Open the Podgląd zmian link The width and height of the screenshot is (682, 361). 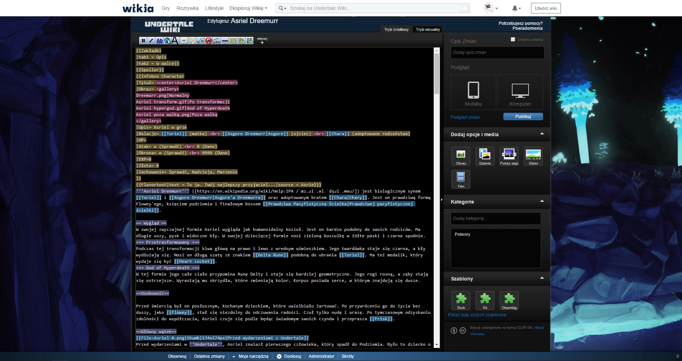(x=465, y=117)
